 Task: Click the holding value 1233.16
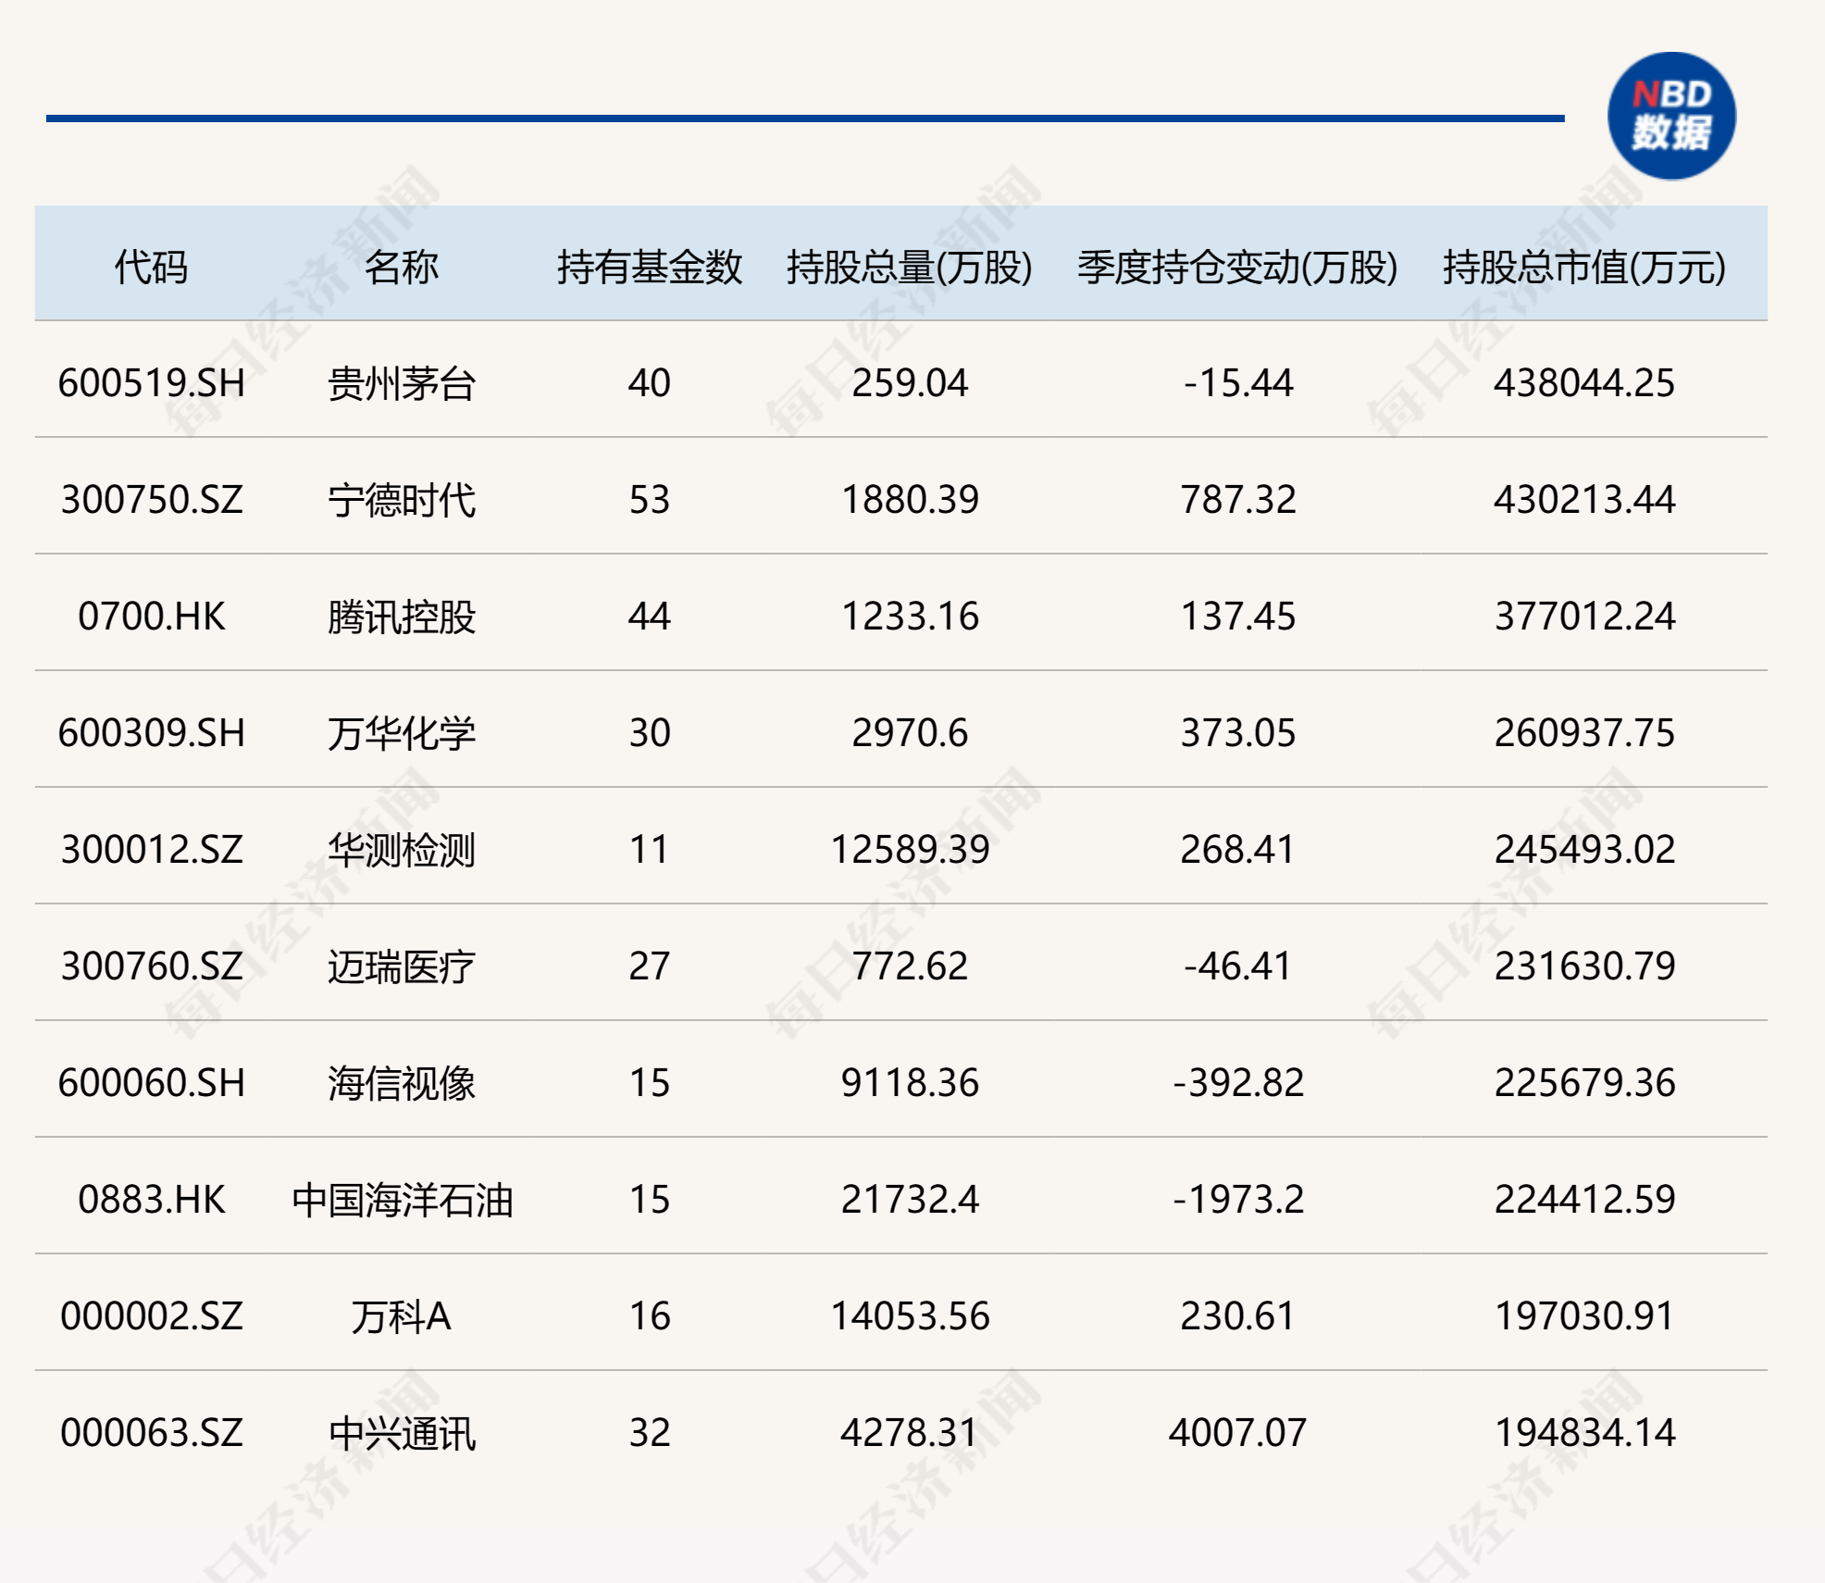[910, 617]
